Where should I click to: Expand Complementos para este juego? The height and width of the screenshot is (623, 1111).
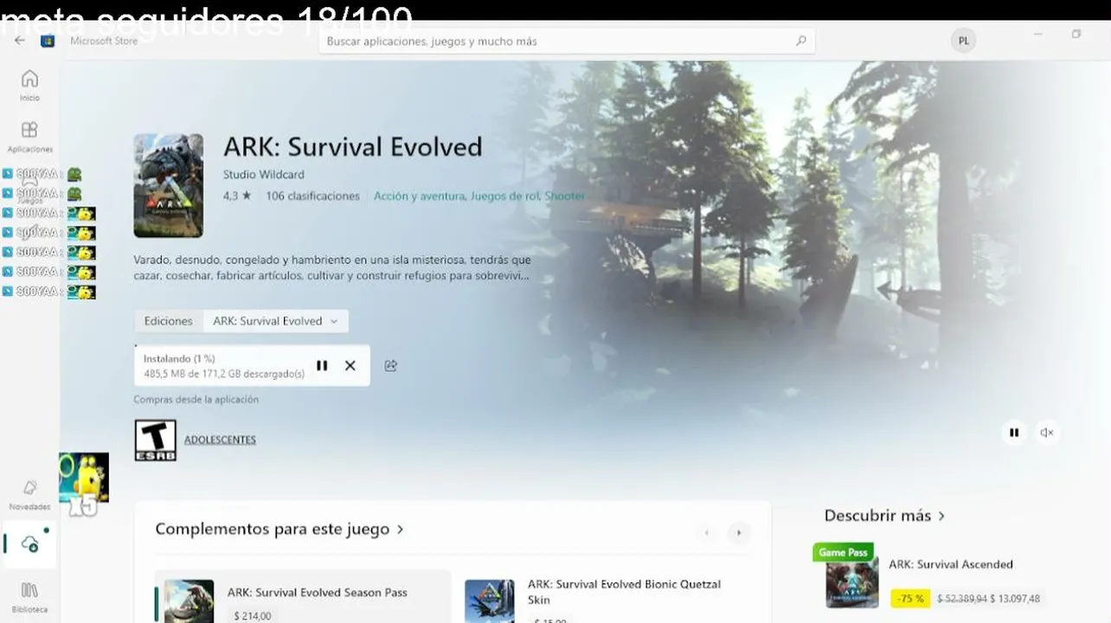(x=279, y=529)
